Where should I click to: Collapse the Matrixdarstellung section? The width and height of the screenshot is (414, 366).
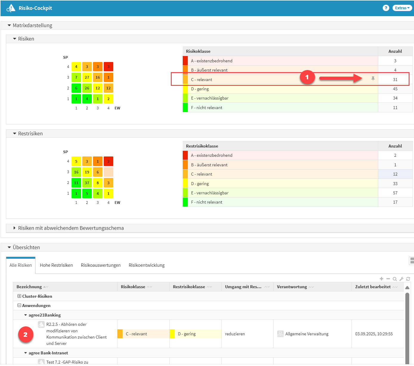[x=9, y=25]
